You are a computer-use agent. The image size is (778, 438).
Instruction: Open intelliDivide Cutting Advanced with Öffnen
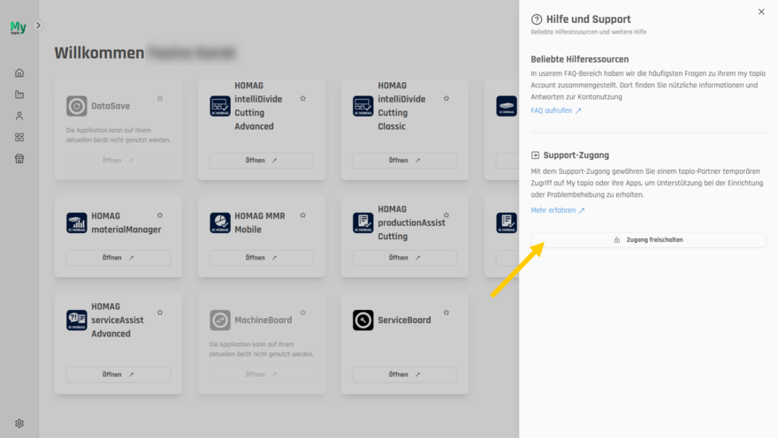[262, 160]
